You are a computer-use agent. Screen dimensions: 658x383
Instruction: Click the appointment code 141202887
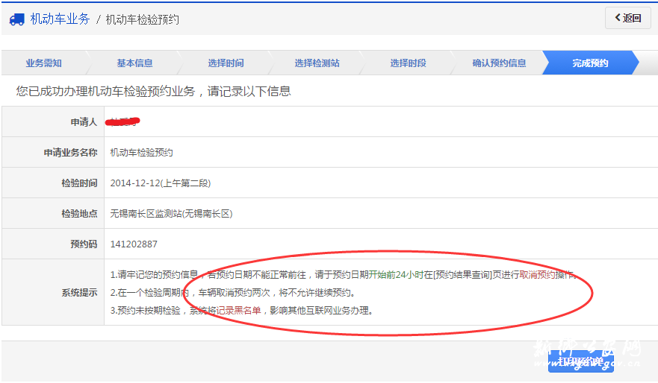click(134, 244)
